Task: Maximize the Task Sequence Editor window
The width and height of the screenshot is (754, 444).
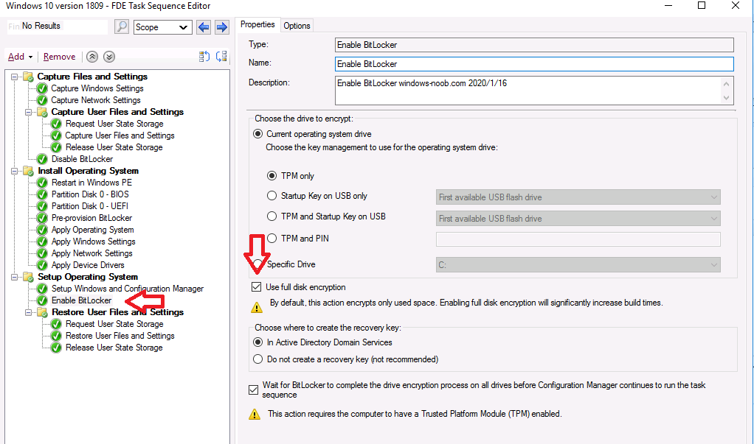Action: tap(702, 5)
